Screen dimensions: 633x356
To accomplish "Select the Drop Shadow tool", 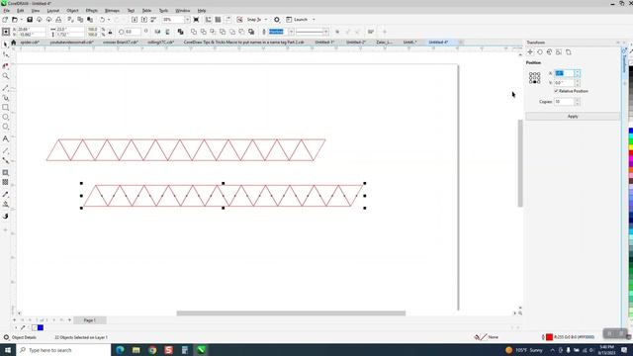I will pos(5,172).
